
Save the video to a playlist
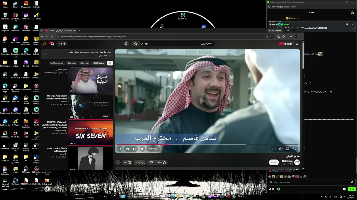point(127,162)
